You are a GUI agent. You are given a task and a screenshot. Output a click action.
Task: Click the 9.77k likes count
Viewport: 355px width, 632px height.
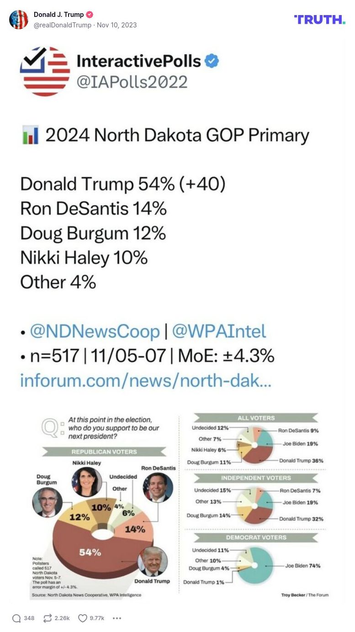[96, 618]
